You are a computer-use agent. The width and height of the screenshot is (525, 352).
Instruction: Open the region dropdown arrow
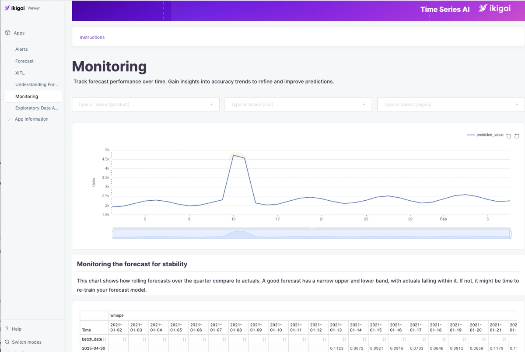coord(517,105)
